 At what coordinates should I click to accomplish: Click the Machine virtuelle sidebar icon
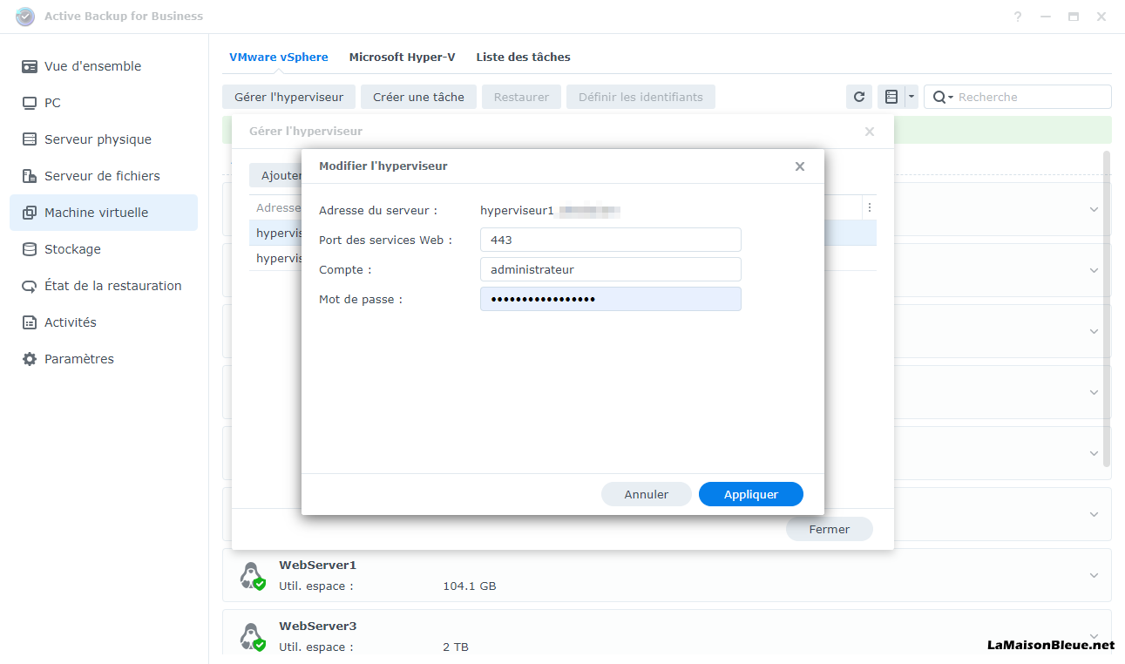tap(30, 213)
